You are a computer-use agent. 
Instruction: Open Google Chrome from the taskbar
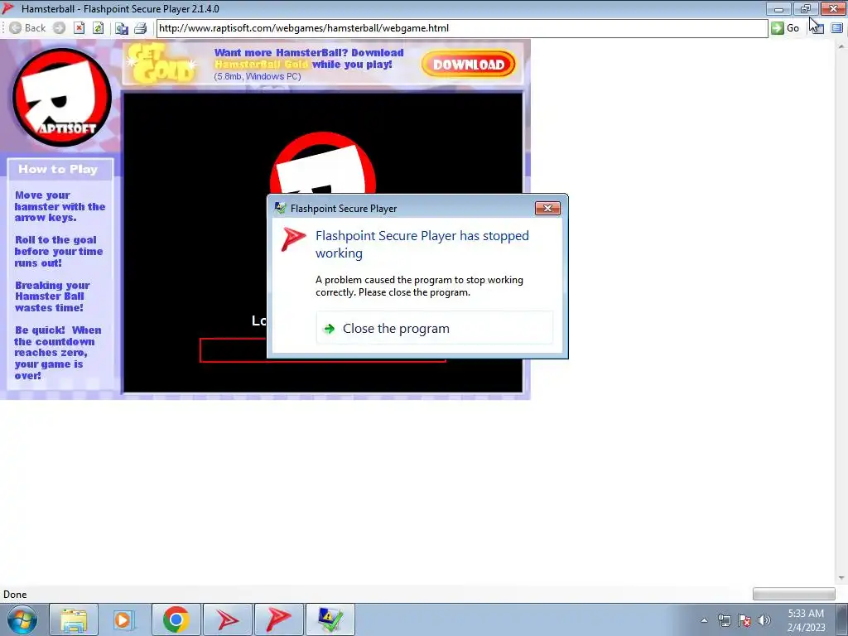(x=176, y=619)
